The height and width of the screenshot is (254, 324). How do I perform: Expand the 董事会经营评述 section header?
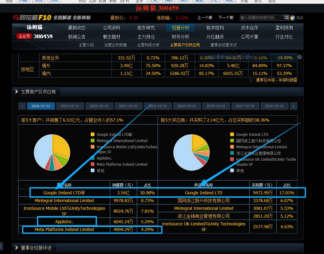tap(36, 248)
